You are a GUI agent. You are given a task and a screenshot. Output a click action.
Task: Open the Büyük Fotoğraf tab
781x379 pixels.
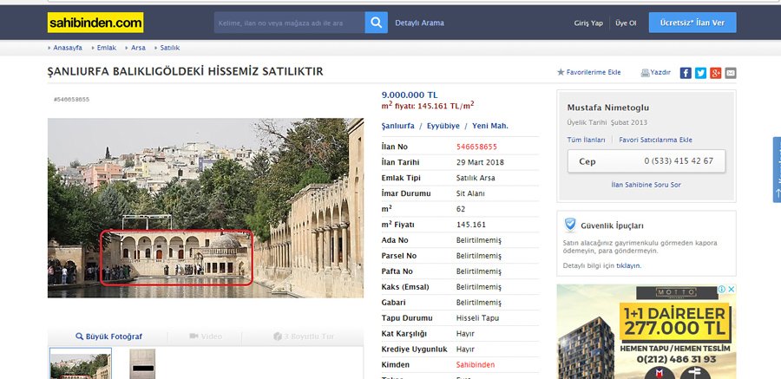108,336
